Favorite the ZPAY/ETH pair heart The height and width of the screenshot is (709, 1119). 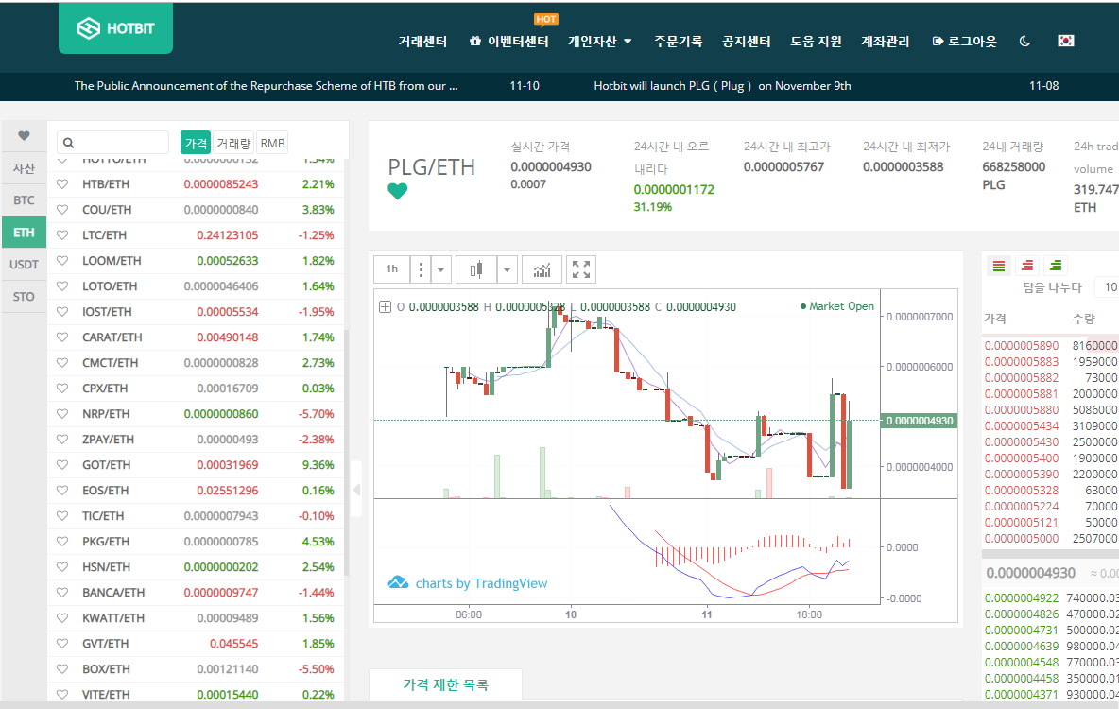[x=62, y=440]
